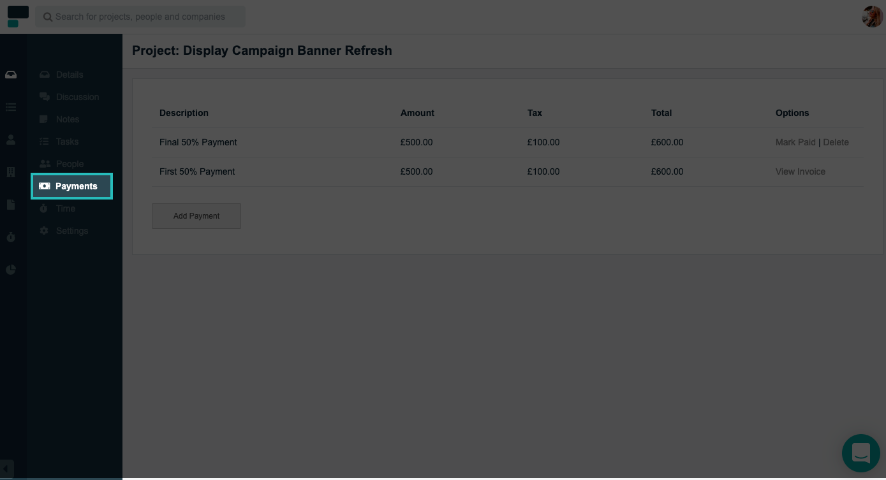Click the £100.00 tax of Final 50% Payment

543,142
